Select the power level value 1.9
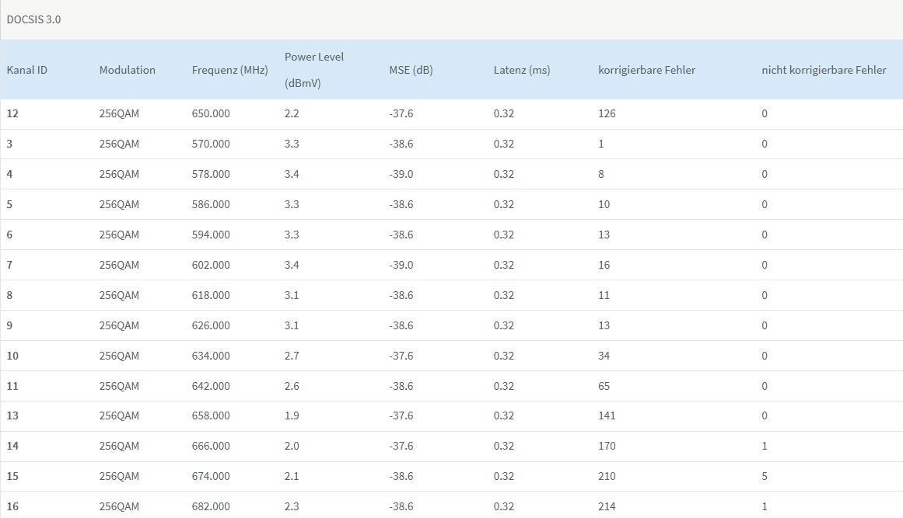This screenshot has height=518, width=903. (x=292, y=415)
